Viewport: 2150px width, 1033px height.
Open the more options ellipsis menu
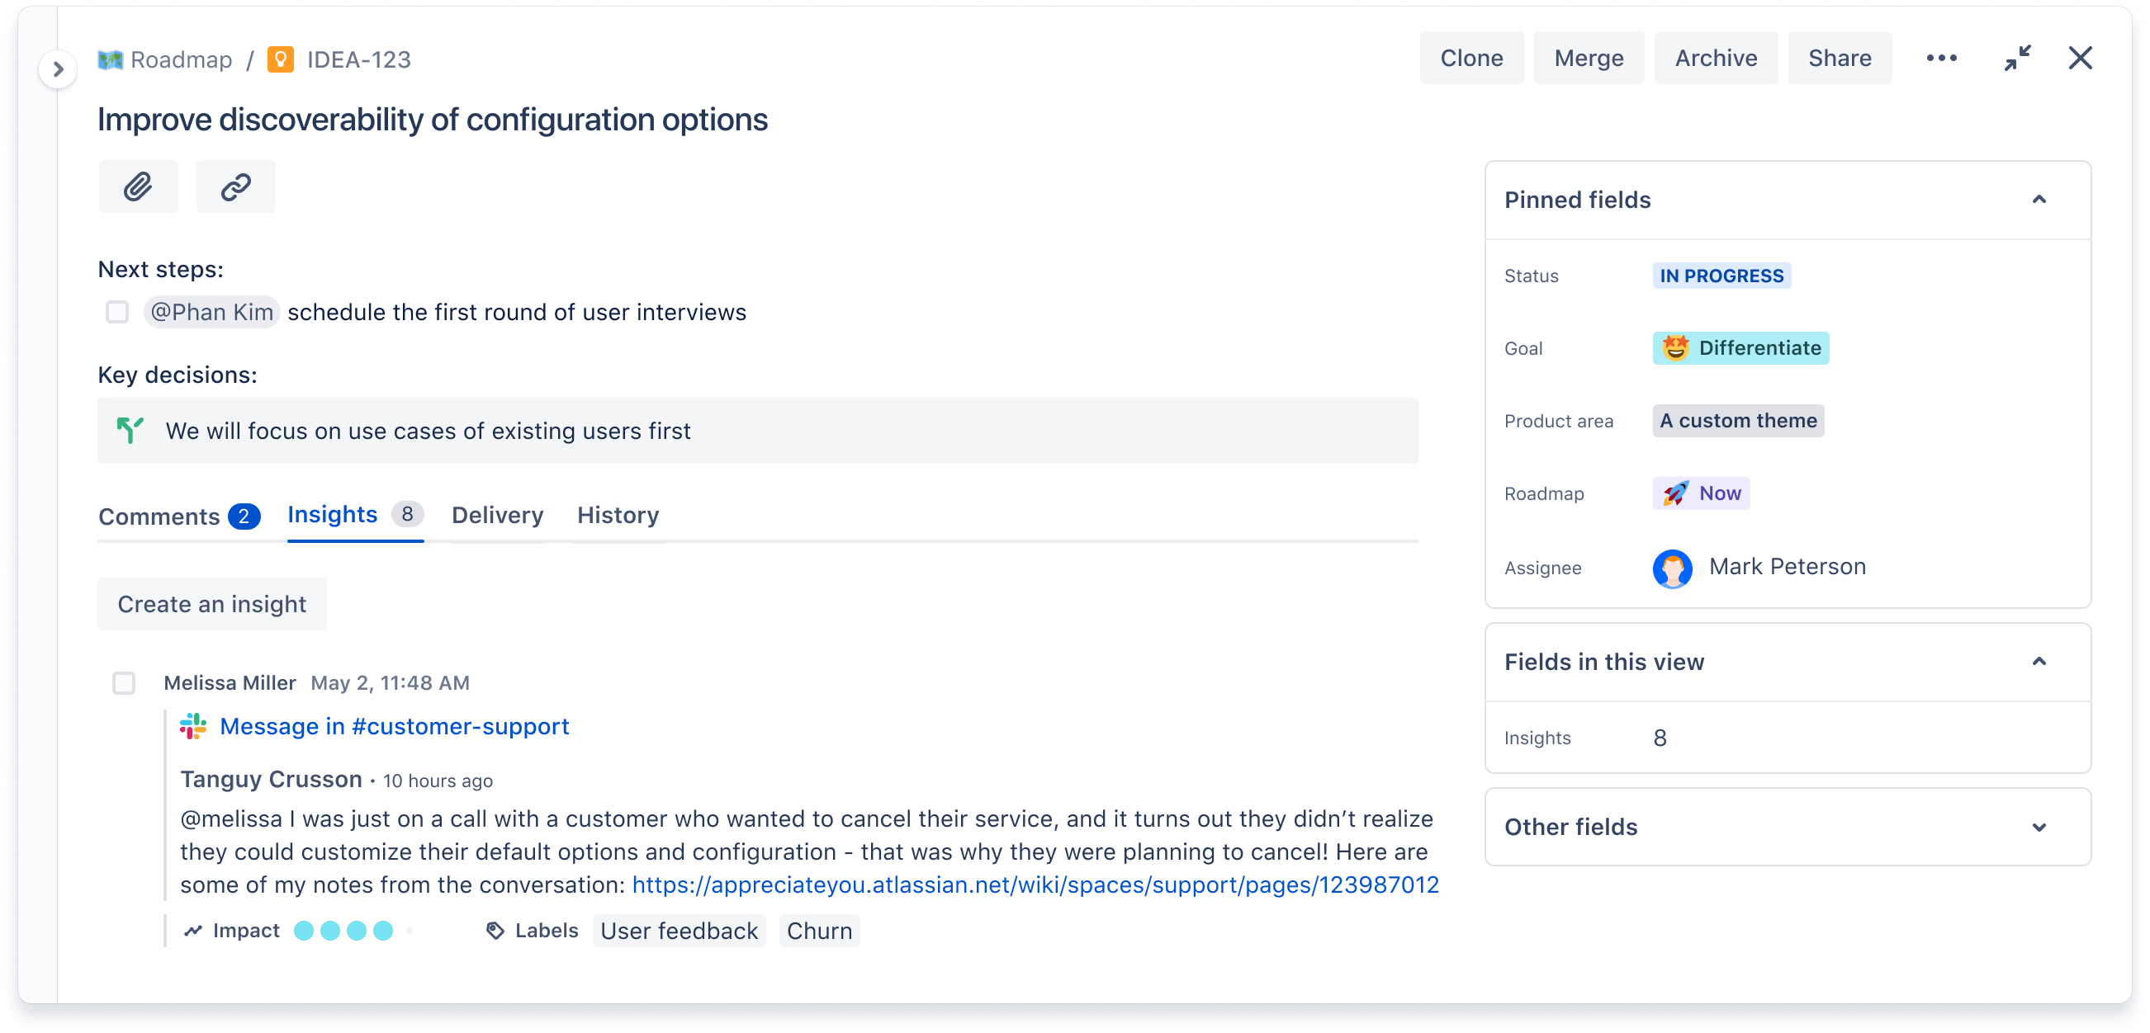tap(1940, 58)
